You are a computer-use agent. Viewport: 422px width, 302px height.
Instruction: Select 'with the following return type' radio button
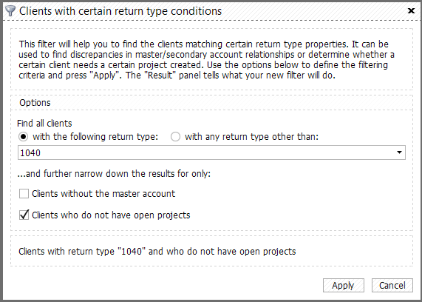(x=23, y=137)
